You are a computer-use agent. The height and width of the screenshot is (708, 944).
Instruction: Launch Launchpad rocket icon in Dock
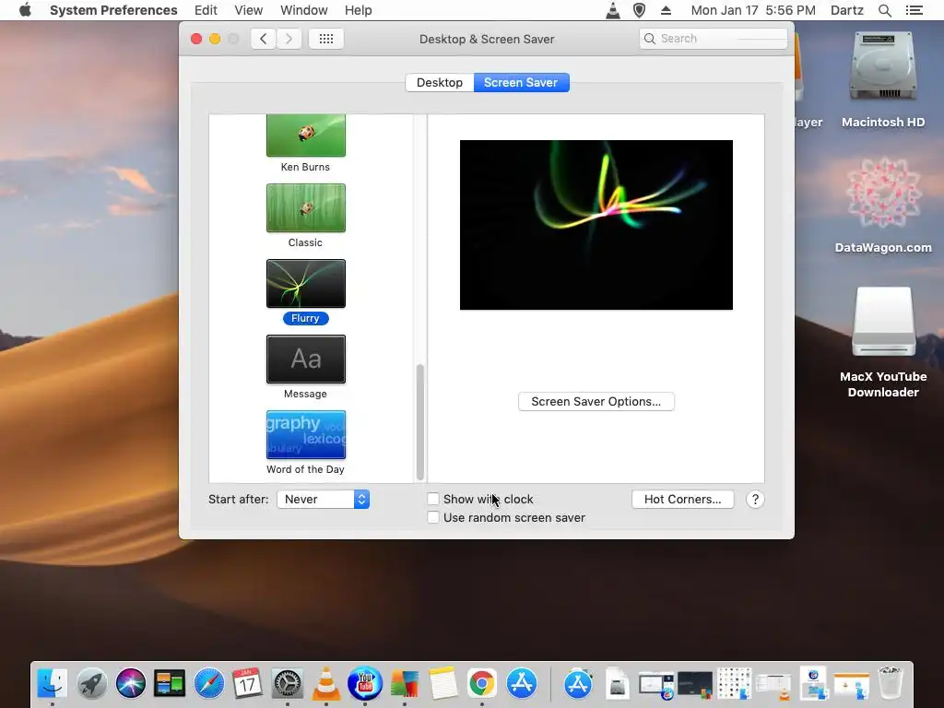91,683
